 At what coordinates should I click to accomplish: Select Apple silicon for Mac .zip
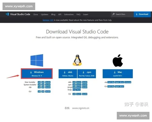(119, 82)
